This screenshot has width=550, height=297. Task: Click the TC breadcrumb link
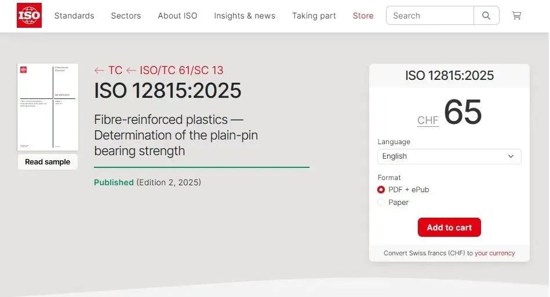click(x=115, y=71)
